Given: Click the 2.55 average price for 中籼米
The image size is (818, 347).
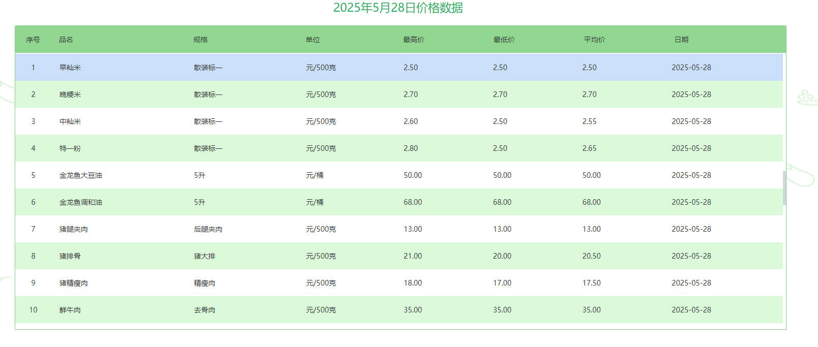Looking at the screenshot, I should click(590, 121).
